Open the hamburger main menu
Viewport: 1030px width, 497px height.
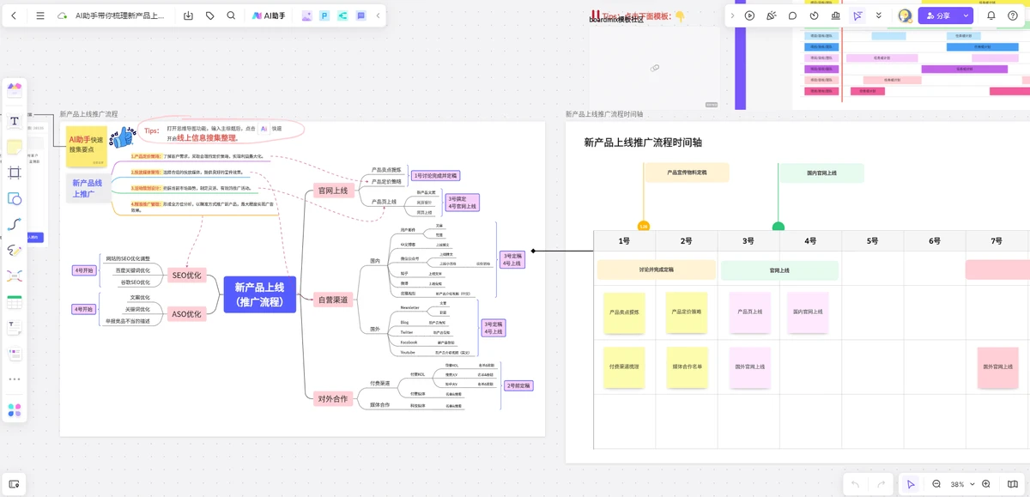[x=40, y=15]
